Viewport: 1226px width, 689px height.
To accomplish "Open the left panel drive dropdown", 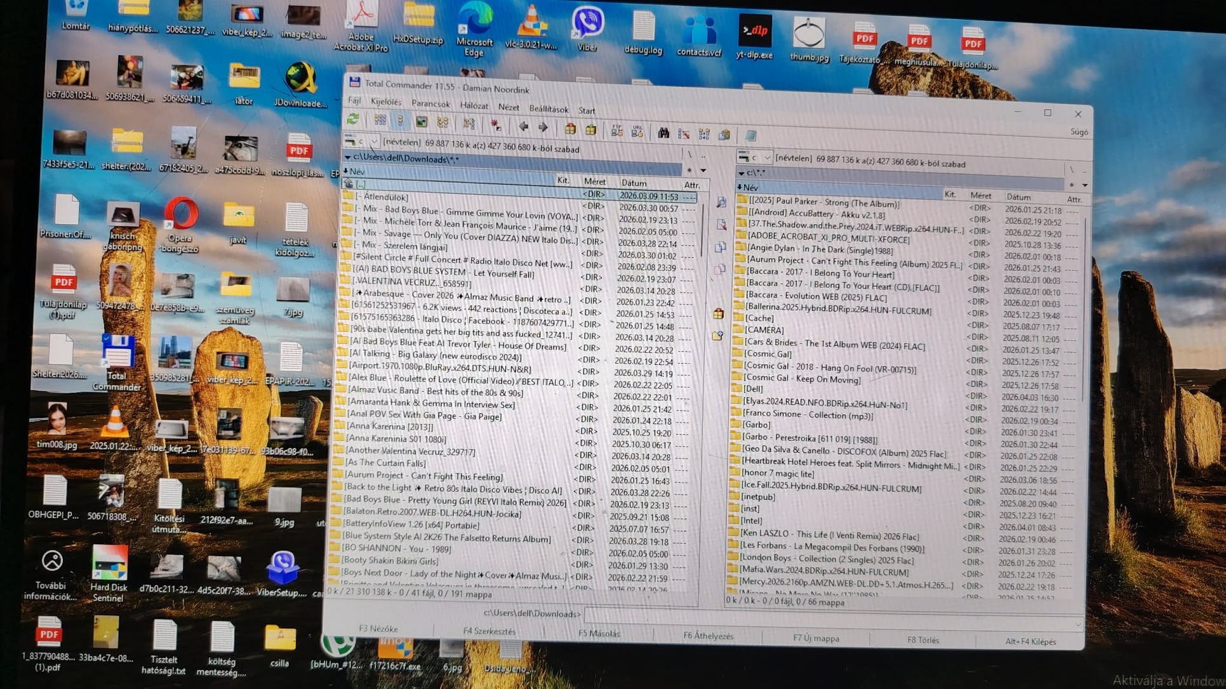I will tap(373, 141).
